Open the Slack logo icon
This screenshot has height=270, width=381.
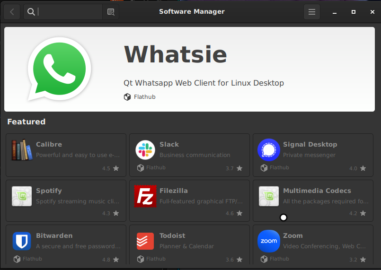point(145,150)
